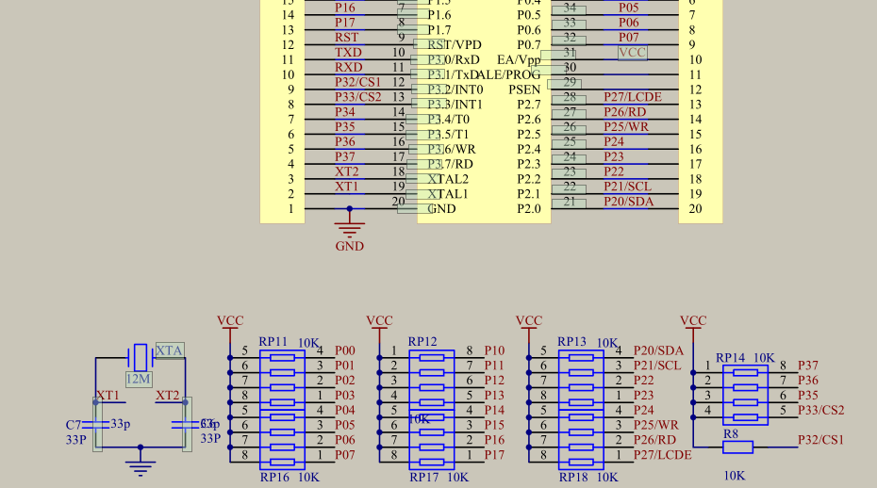
Task: Select the P00 net label at RP11
Action: 344,350
